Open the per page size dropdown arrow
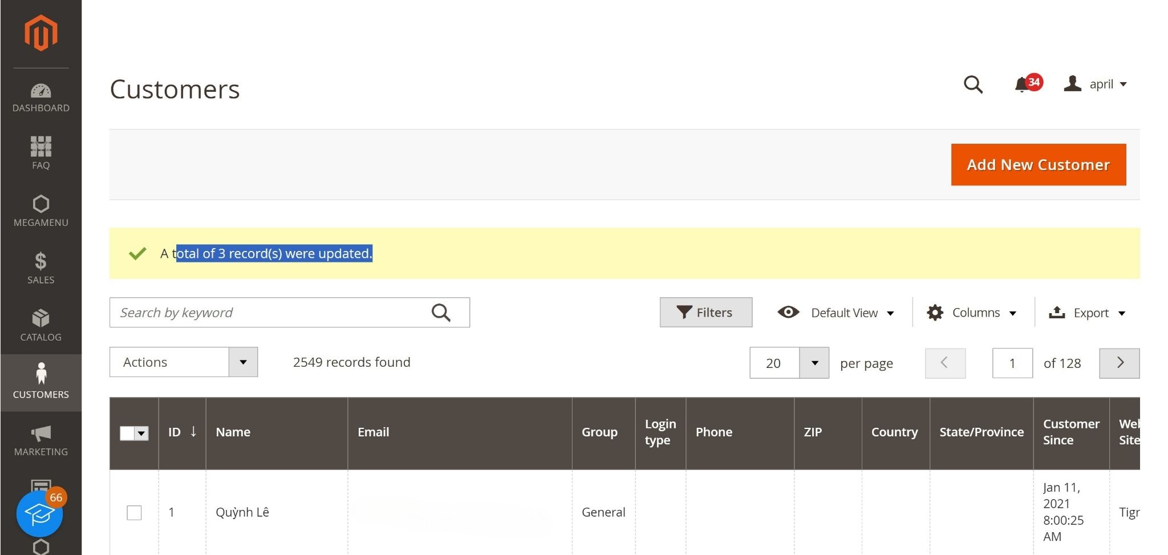Viewport: 1168px width, 555px height. click(x=814, y=363)
